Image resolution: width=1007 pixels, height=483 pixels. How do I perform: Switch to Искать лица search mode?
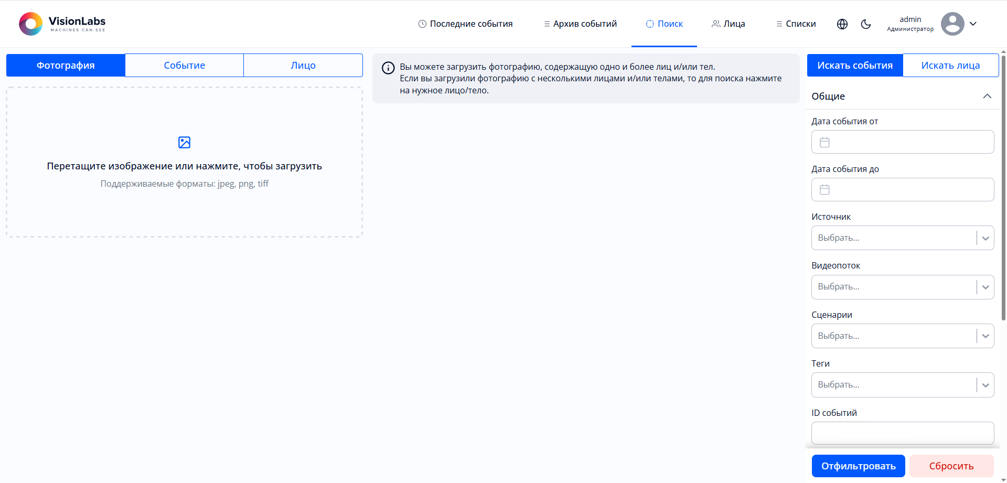tap(950, 65)
